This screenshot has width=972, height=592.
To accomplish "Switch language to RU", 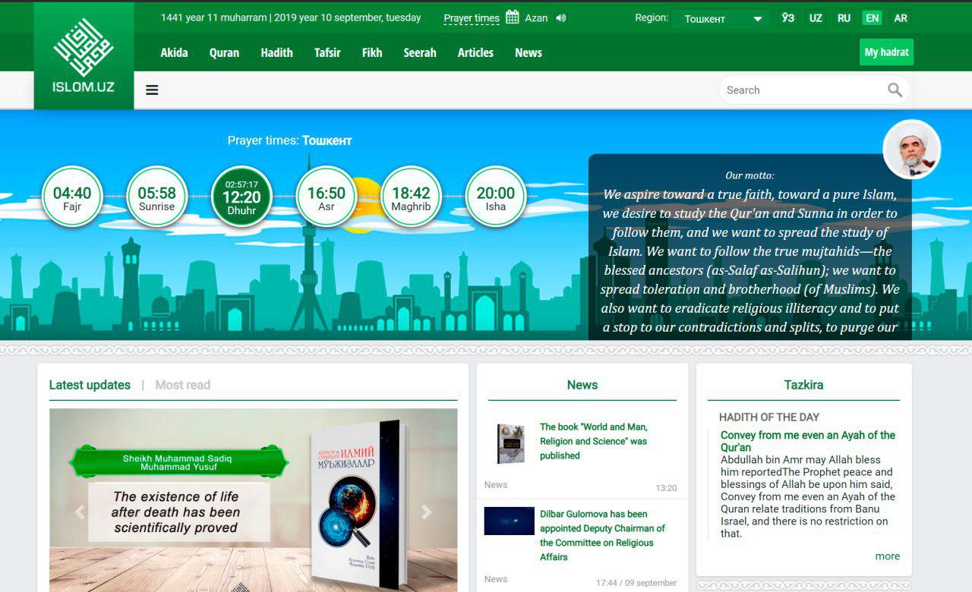I will coord(844,18).
